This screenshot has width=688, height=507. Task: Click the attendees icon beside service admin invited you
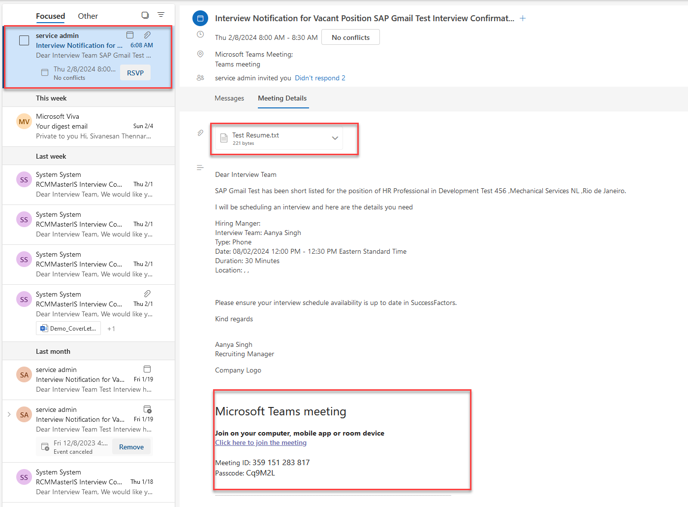(x=200, y=78)
